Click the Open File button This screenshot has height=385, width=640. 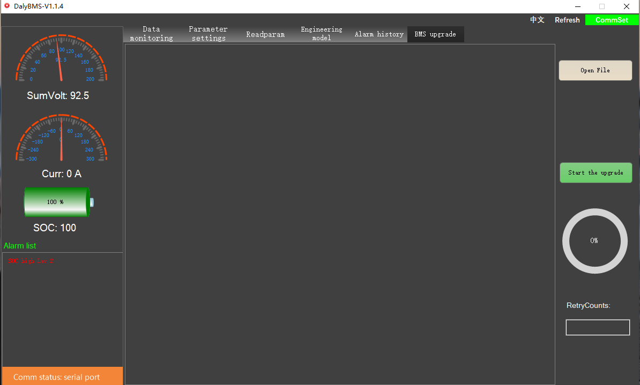[x=595, y=71]
